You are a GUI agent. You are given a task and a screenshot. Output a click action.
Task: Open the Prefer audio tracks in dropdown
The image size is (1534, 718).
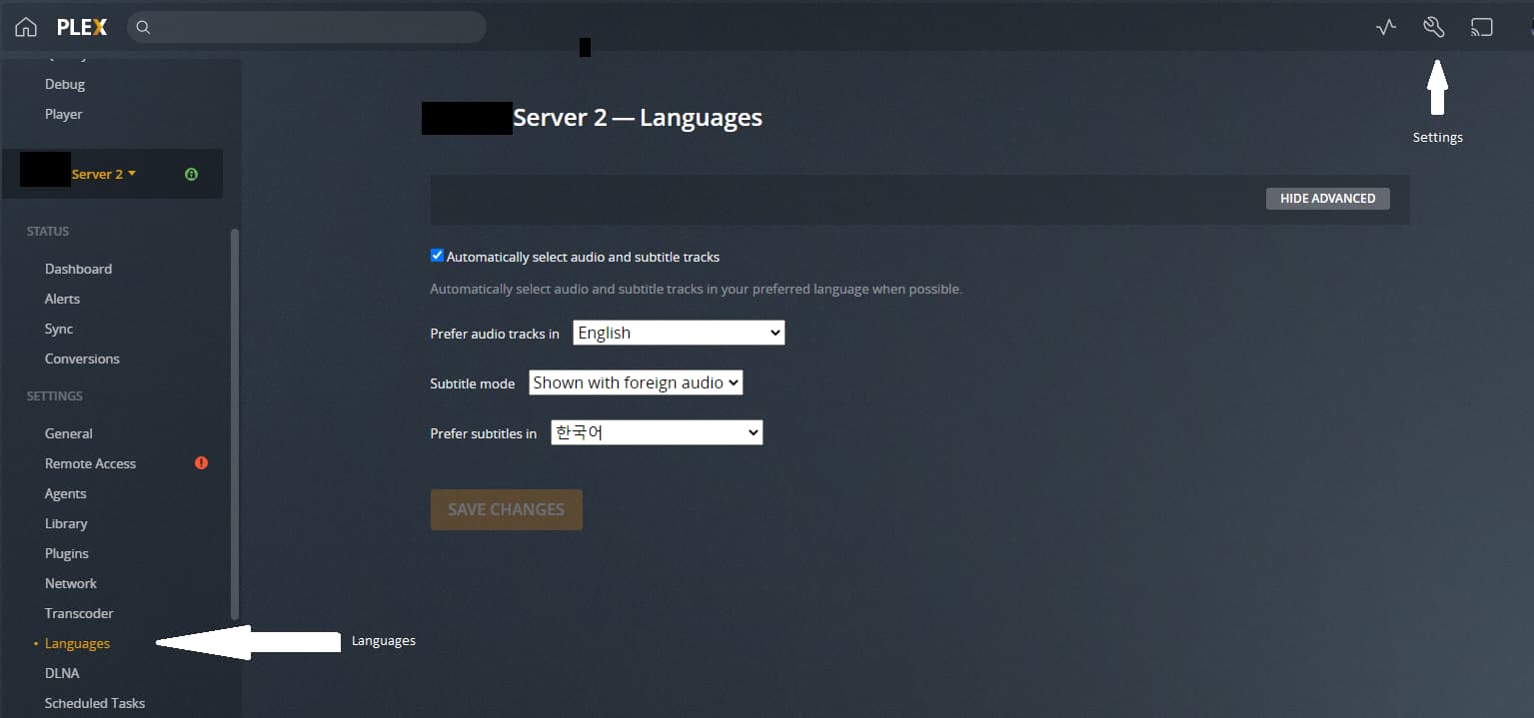(679, 333)
